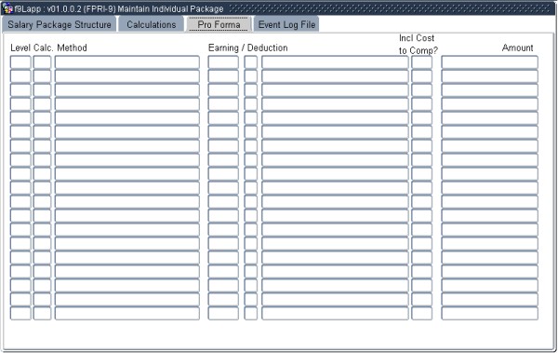Click the Incl Cost to Comp? field, last row
The image size is (558, 353).
[421, 314]
